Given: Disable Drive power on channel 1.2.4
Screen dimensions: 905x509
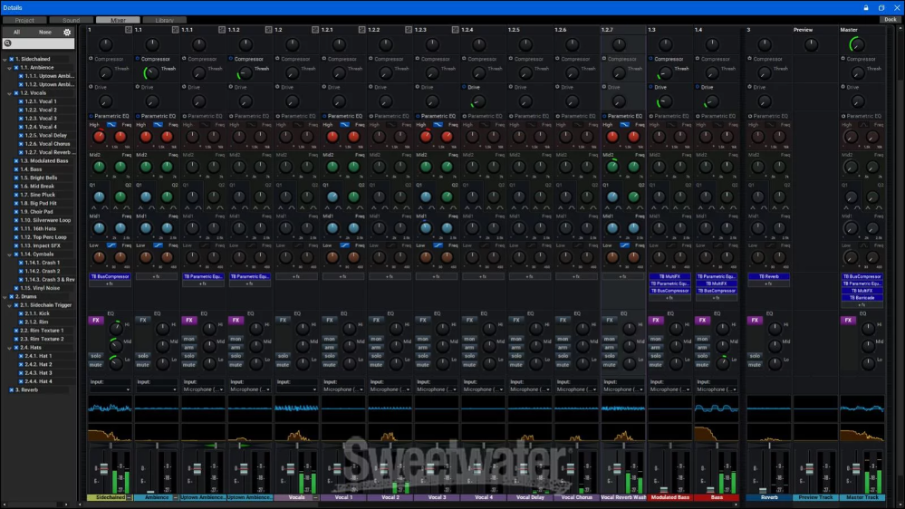Looking at the screenshot, I should pos(465,87).
